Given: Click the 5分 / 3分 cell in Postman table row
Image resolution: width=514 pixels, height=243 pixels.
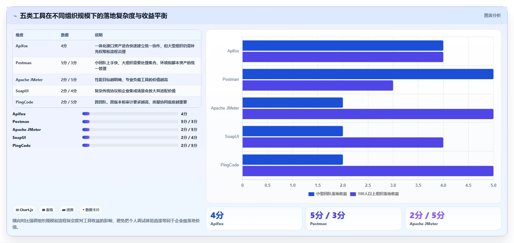Looking at the screenshot, I should pyautogui.click(x=69, y=63).
